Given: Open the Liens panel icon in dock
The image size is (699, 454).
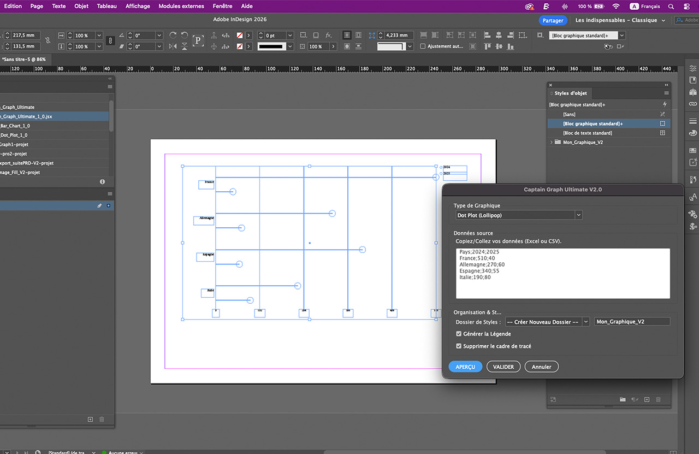Looking at the screenshot, I should point(693,104).
